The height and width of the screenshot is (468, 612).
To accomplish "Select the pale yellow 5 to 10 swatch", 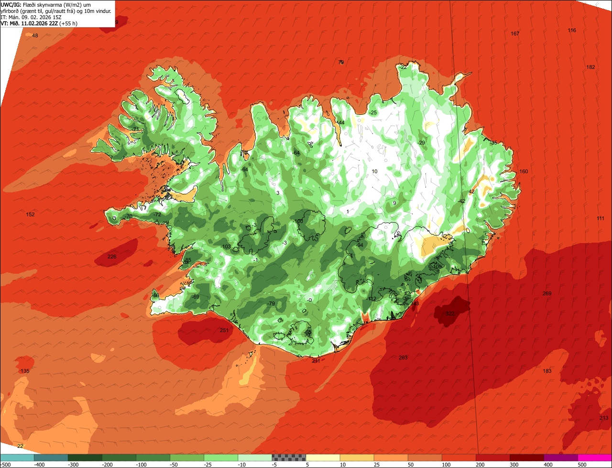I will (x=323, y=457).
